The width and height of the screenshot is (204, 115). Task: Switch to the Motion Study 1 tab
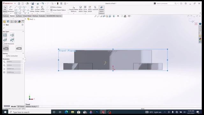(x=32, y=106)
